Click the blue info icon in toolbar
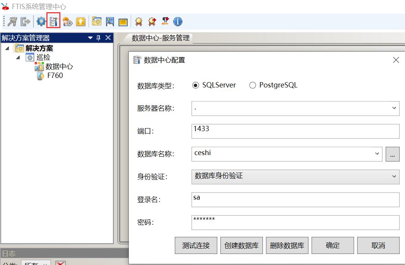The width and height of the screenshot is (405, 265). 178,22
